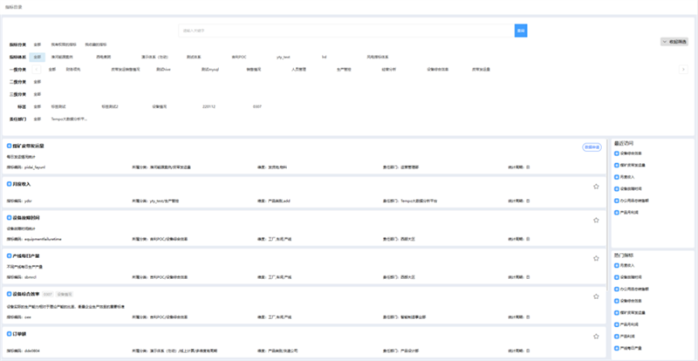The width and height of the screenshot is (698, 361).
Task: Select the 0307 tag filter
Action: [x=257, y=106]
